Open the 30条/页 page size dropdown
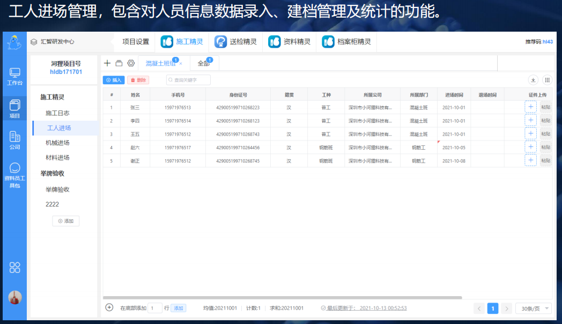 click(533, 308)
